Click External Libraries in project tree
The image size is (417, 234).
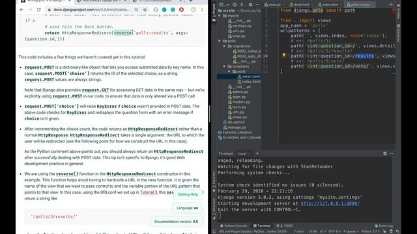click(235, 133)
